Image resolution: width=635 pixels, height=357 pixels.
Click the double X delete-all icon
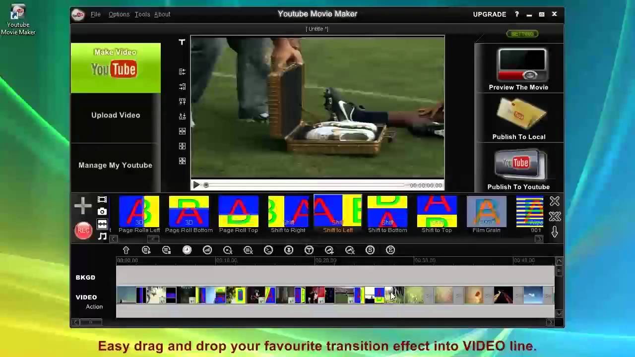(555, 217)
